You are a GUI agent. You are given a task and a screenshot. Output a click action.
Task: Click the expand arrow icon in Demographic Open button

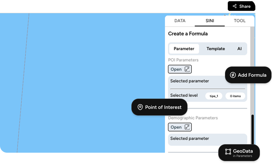[187, 127]
